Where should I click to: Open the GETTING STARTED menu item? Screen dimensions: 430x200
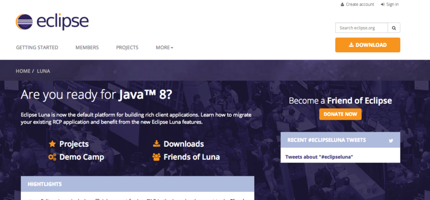click(x=37, y=47)
